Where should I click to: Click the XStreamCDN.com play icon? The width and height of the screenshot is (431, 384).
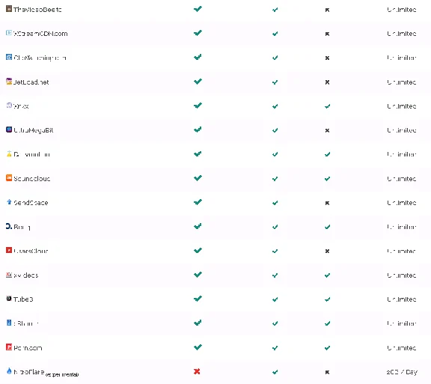tap(9, 33)
